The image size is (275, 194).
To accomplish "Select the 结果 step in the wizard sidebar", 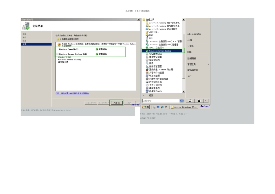I will 36,44.
